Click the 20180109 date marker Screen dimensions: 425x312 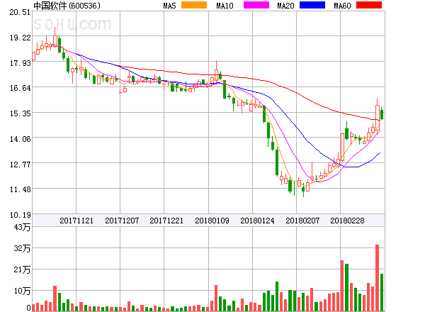pyautogui.click(x=212, y=221)
